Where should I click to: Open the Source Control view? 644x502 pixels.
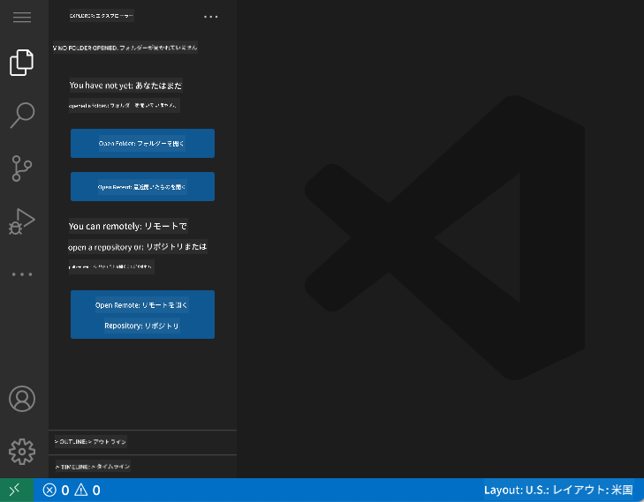[x=22, y=168]
